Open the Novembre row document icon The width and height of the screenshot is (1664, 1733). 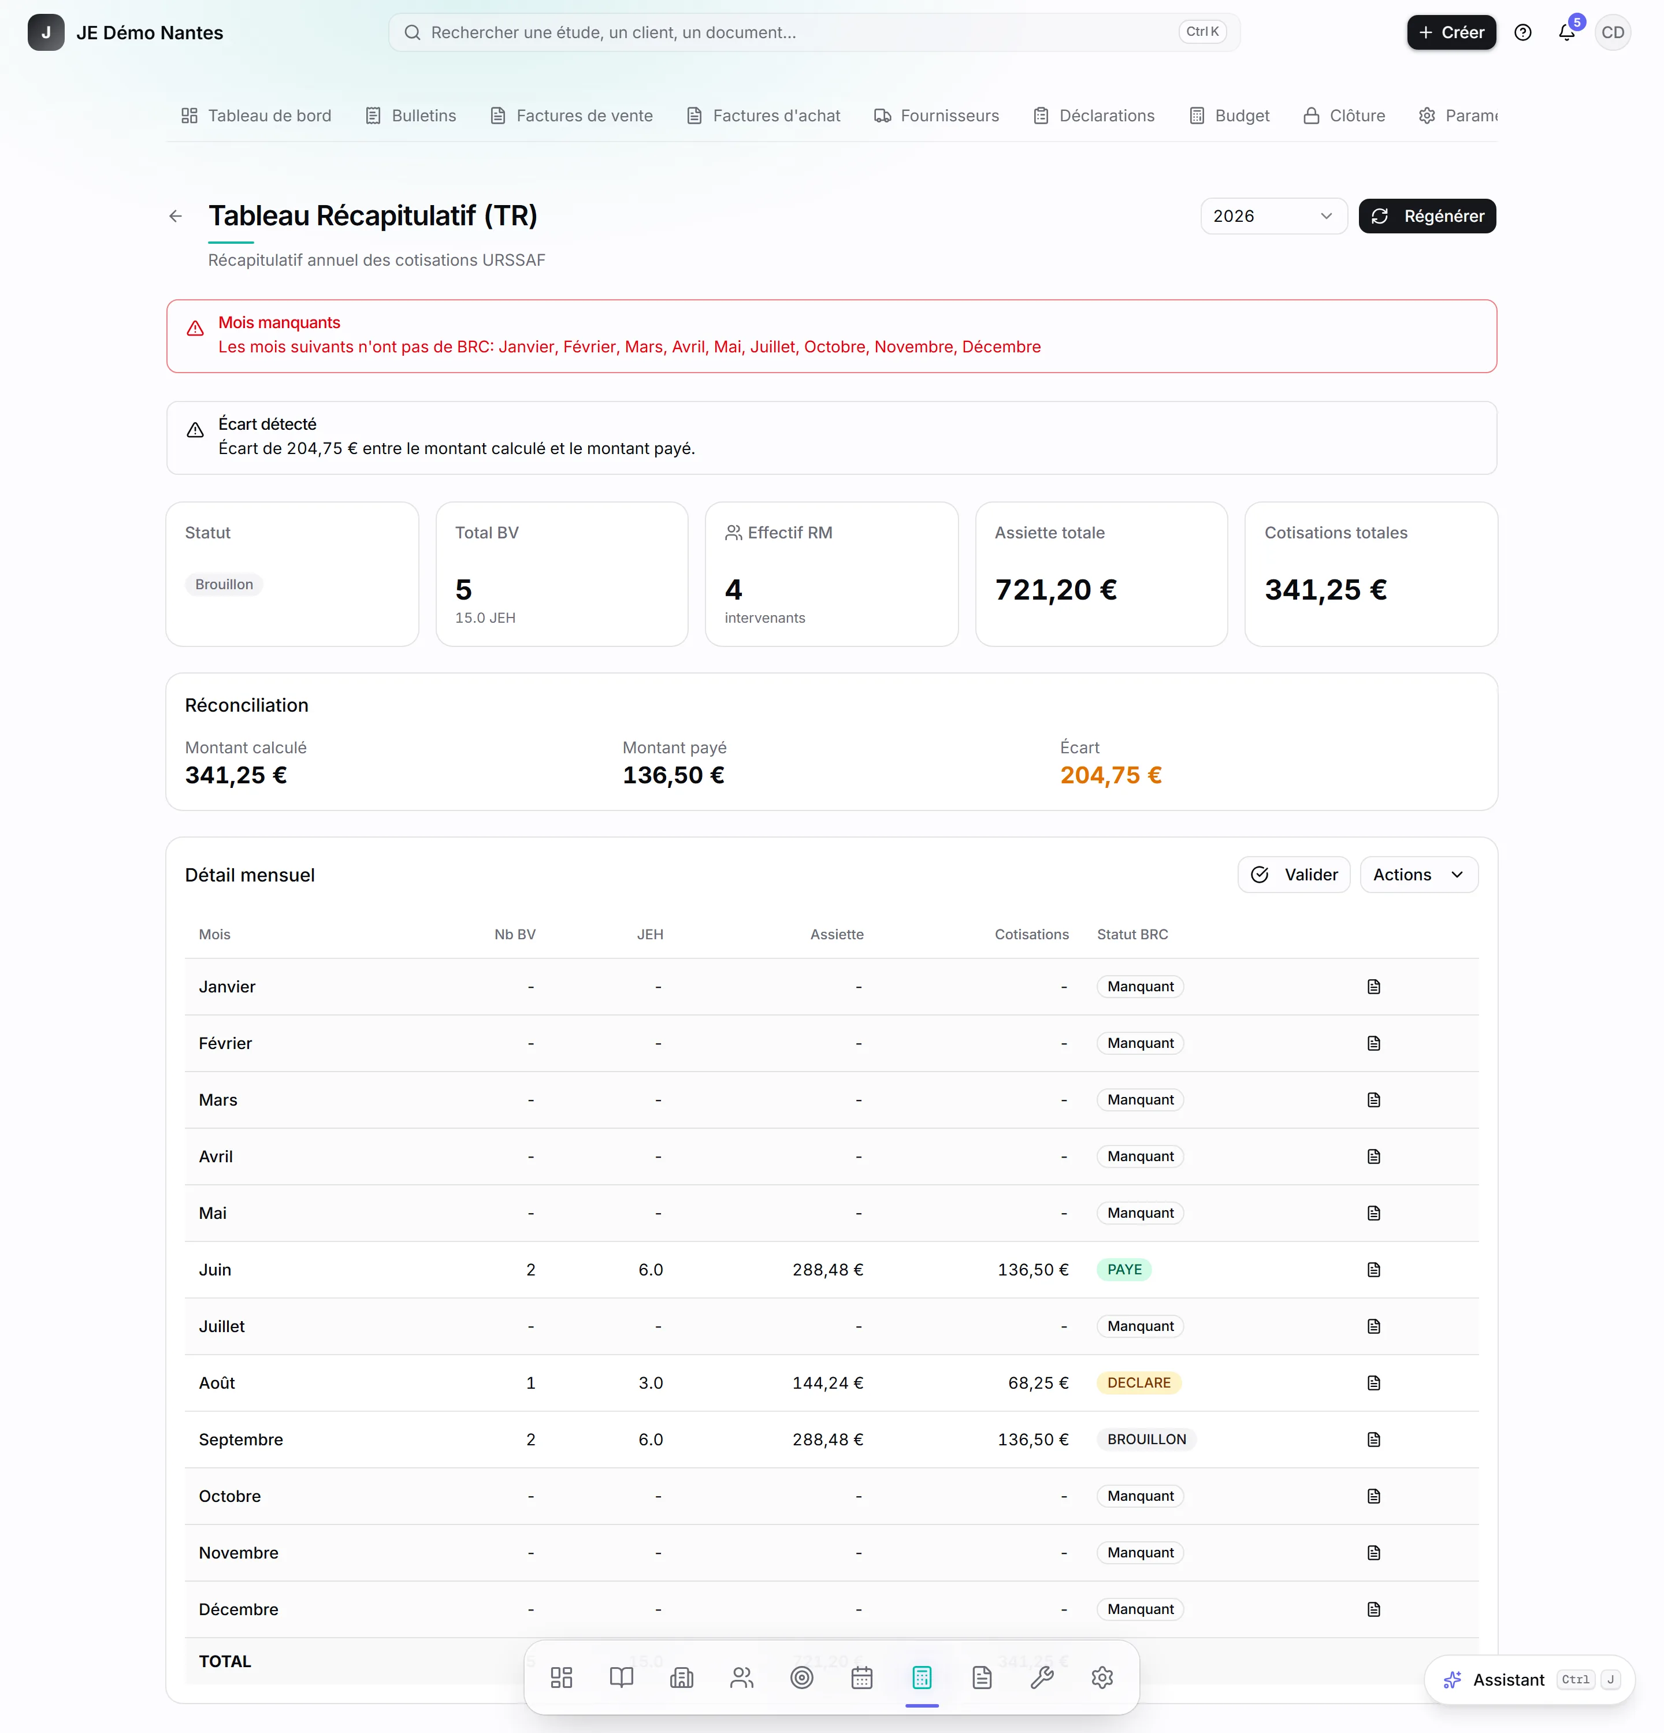(x=1374, y=1553)
